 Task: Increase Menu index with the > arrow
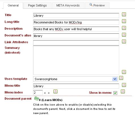pyautogui.click(x=49, y=93)
